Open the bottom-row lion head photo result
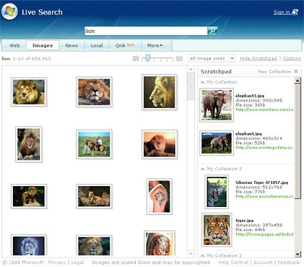Image resolution: width=304 pixels, height=267 pixels. pos(94,246)
